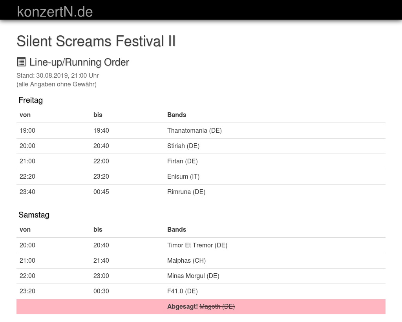
Task: Select the Enisum (IT) band entry
Action: tap(183, 176)
